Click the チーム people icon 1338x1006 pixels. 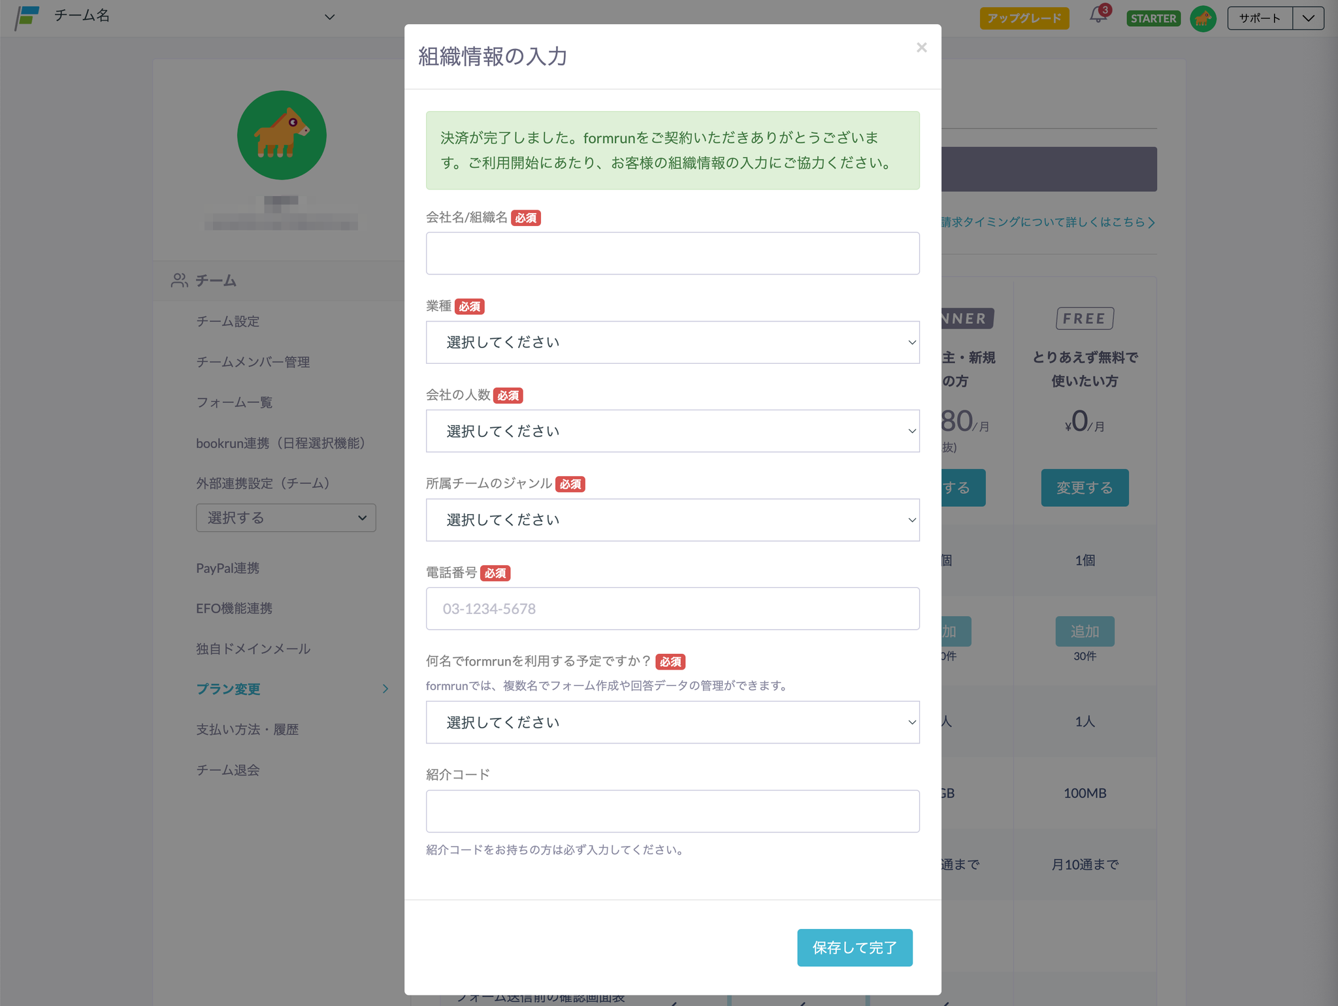(179, 280)
